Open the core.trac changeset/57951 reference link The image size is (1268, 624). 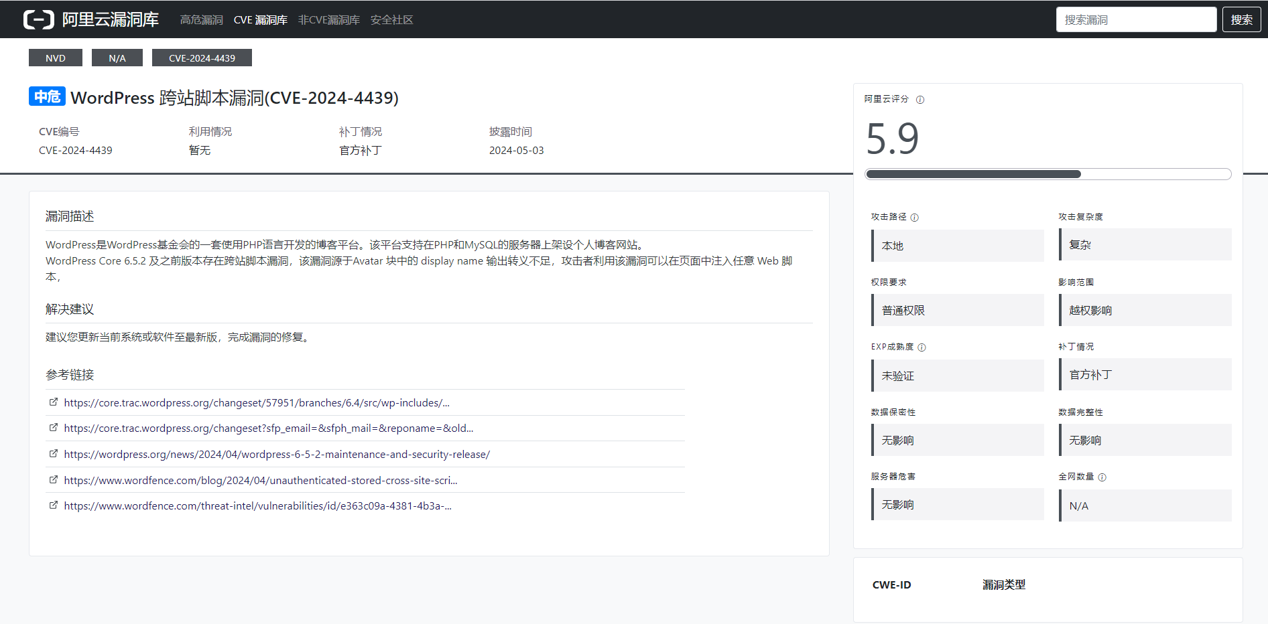coord(257,402)
